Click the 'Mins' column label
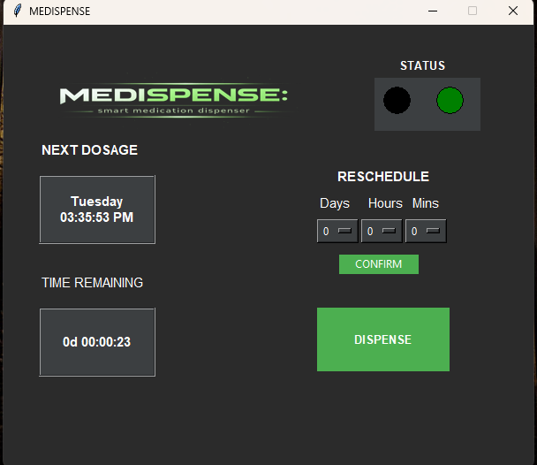 (x=426, y=203)
